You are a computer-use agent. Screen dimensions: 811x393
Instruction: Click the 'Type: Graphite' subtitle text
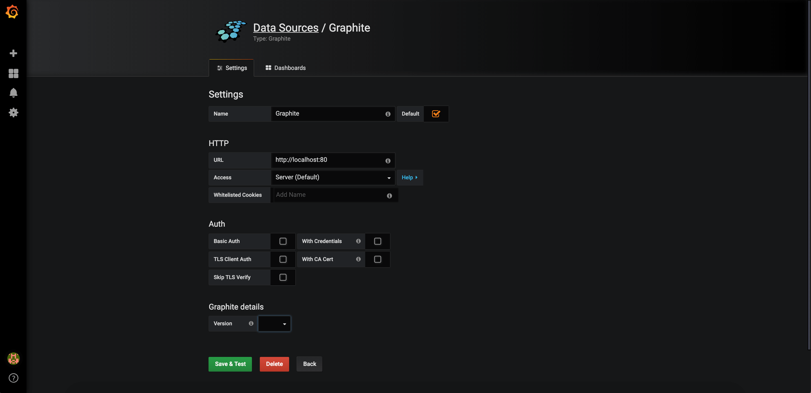272,39
